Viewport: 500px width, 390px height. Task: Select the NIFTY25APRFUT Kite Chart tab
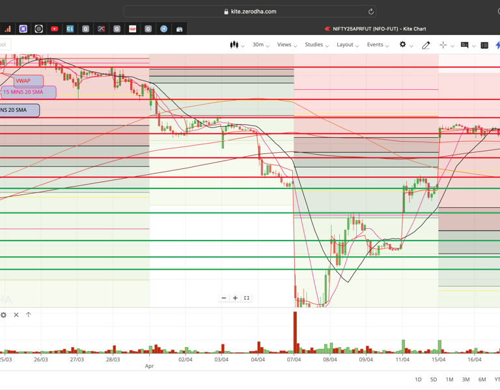(x=375, y=29)
